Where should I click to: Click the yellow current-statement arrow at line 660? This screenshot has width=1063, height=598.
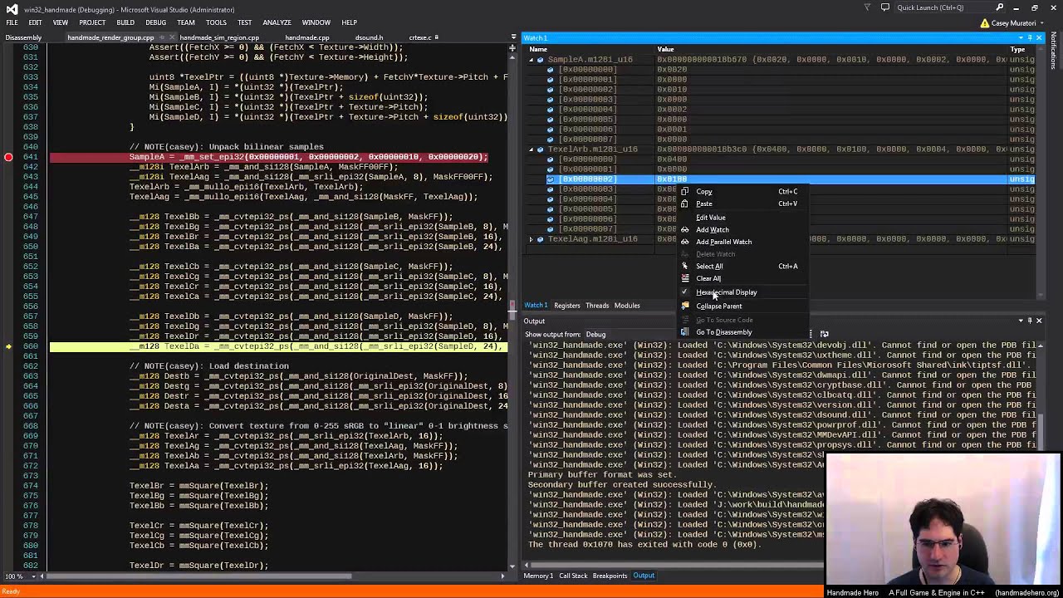[x=8, y=346]
